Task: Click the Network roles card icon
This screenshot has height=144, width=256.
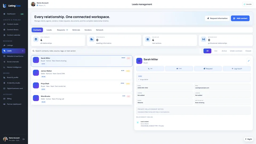Action: pos(203,39)
